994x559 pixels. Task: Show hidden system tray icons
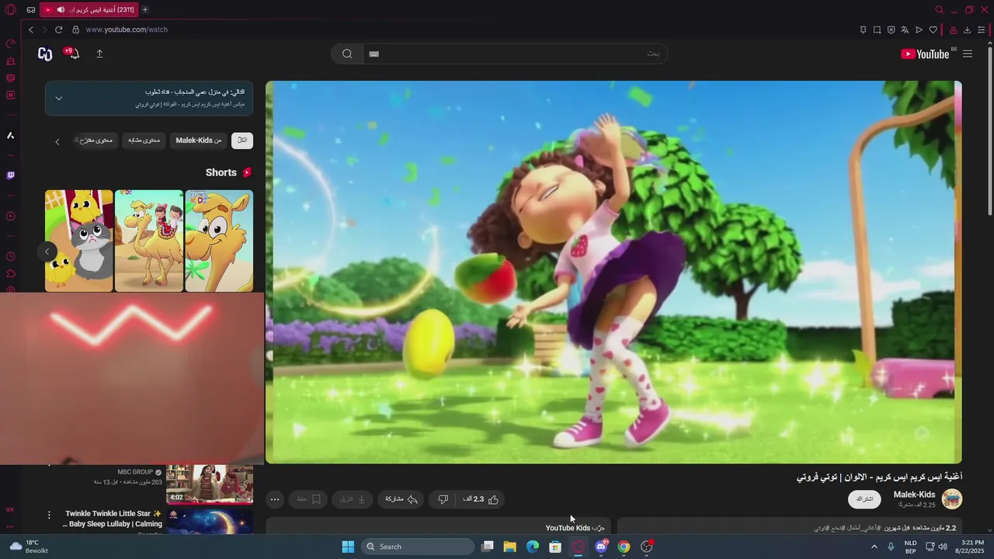pos(874,547)
